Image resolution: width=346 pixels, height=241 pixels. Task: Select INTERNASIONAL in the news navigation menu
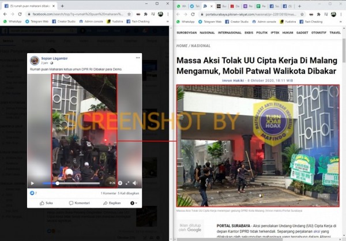(230, 33)
